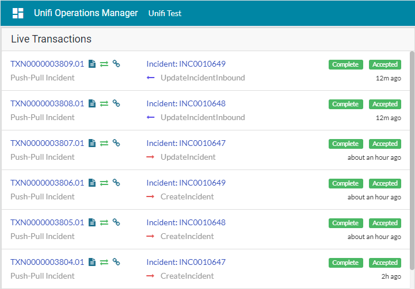Click Complete badge on TXN0000003805.01 row
The height and width of the screenshot is (289, 415).
coord(345,223)
